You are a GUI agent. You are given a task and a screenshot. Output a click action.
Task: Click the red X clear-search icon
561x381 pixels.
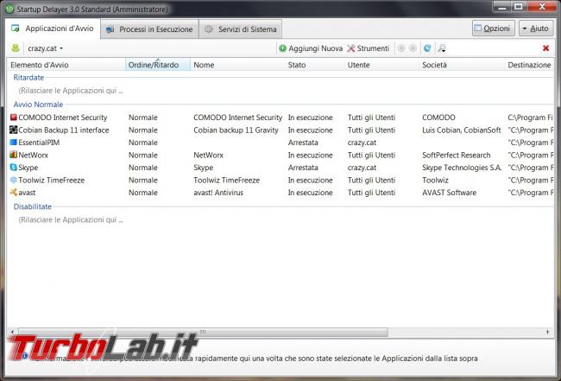[546, 48]
